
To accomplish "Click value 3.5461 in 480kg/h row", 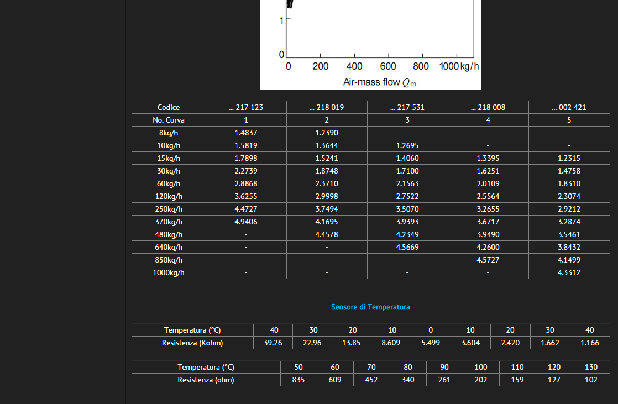I will pyautogui.click(x=569, y=234).
